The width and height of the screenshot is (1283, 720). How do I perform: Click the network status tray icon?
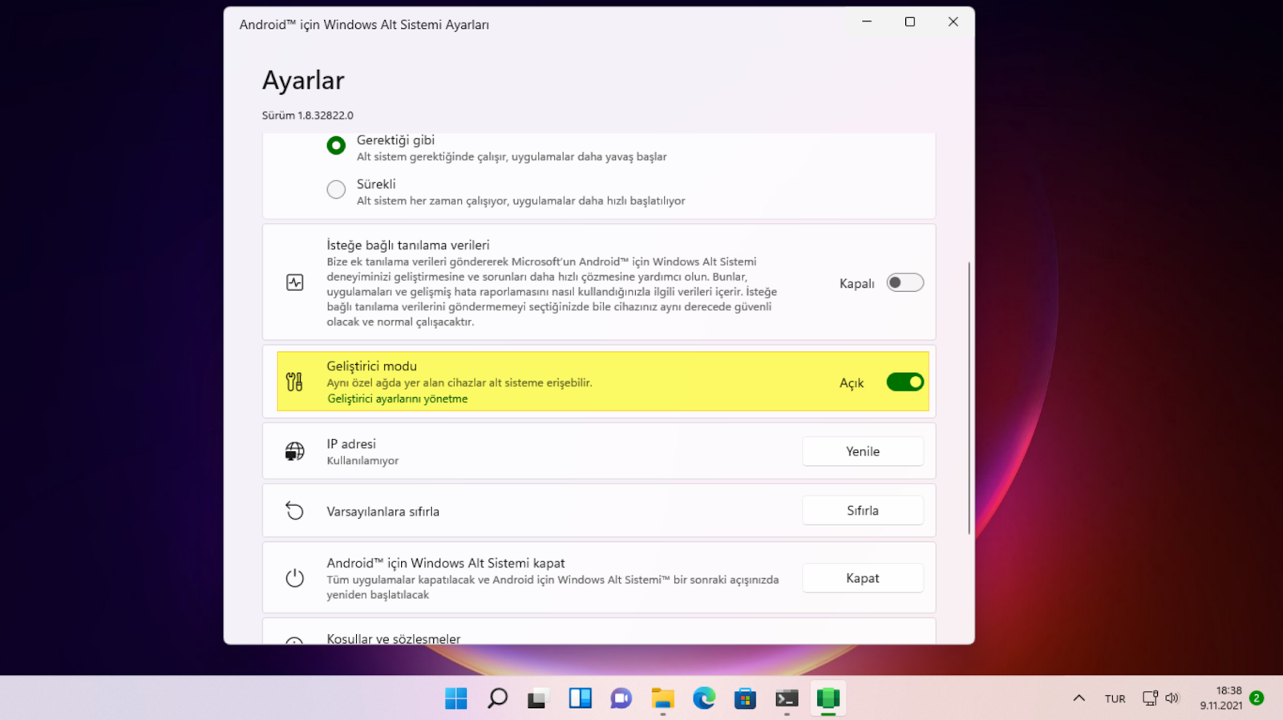1150,698
